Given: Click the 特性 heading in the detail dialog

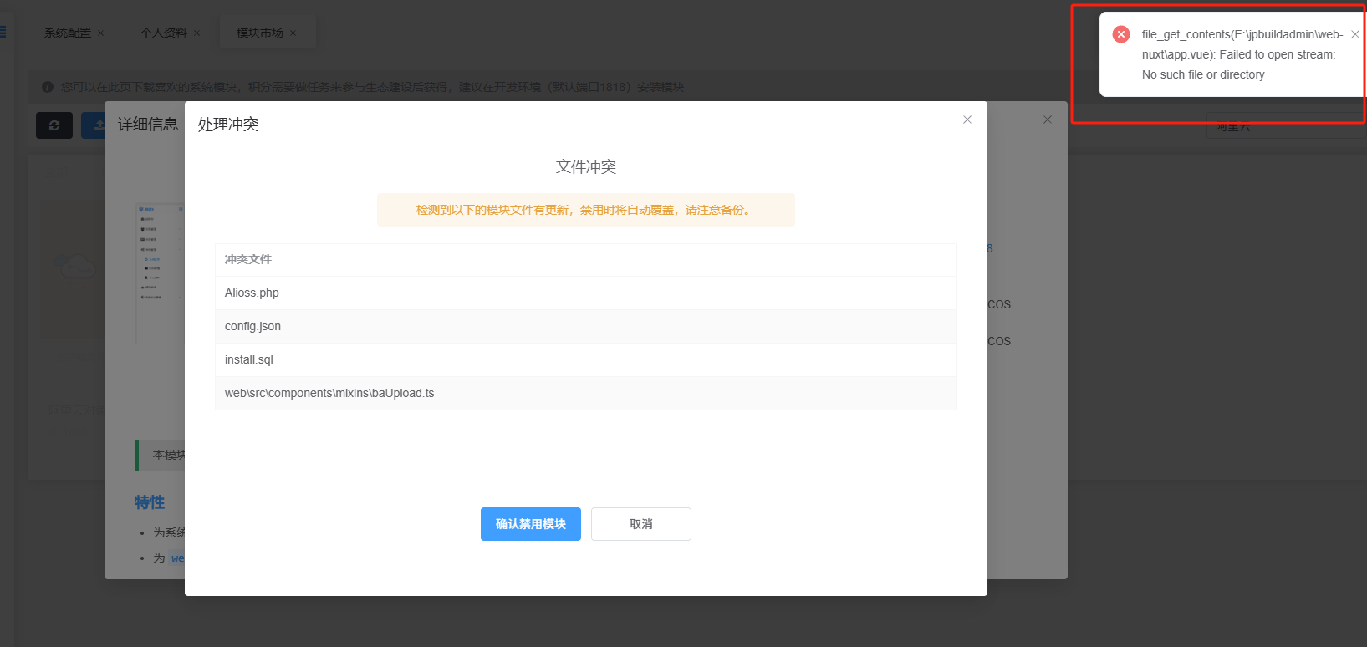Looking at the screenshot, I should point(150,502).
